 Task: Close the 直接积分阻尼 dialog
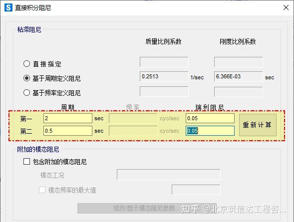point(286,7)
